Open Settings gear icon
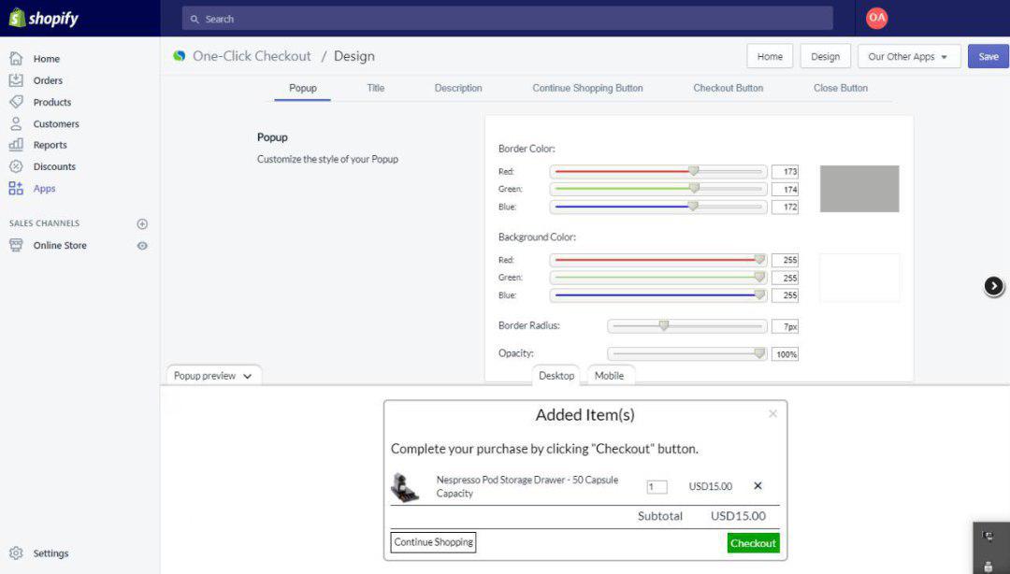This screenshot has height=574, width=1010. coord(16,552)
